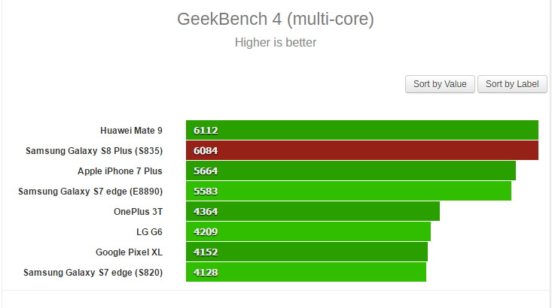Click the Sort by Label button
This screenshot has height=308, width=552.
pos(512,84)
